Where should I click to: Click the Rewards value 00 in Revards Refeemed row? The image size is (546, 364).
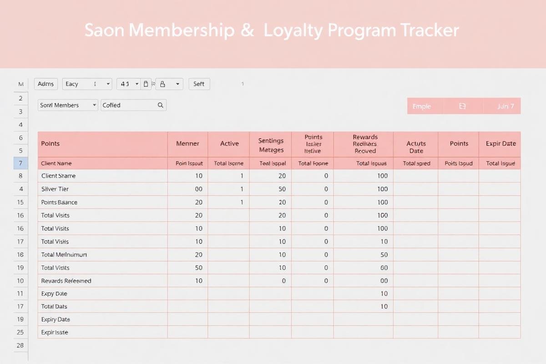(384, 281)
